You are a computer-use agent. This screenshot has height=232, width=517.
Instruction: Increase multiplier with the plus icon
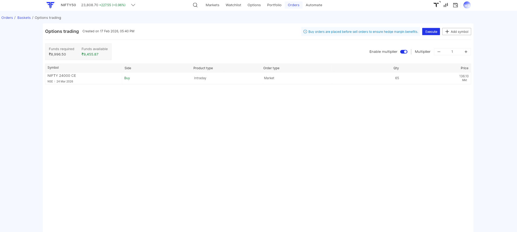click(466, 52)
